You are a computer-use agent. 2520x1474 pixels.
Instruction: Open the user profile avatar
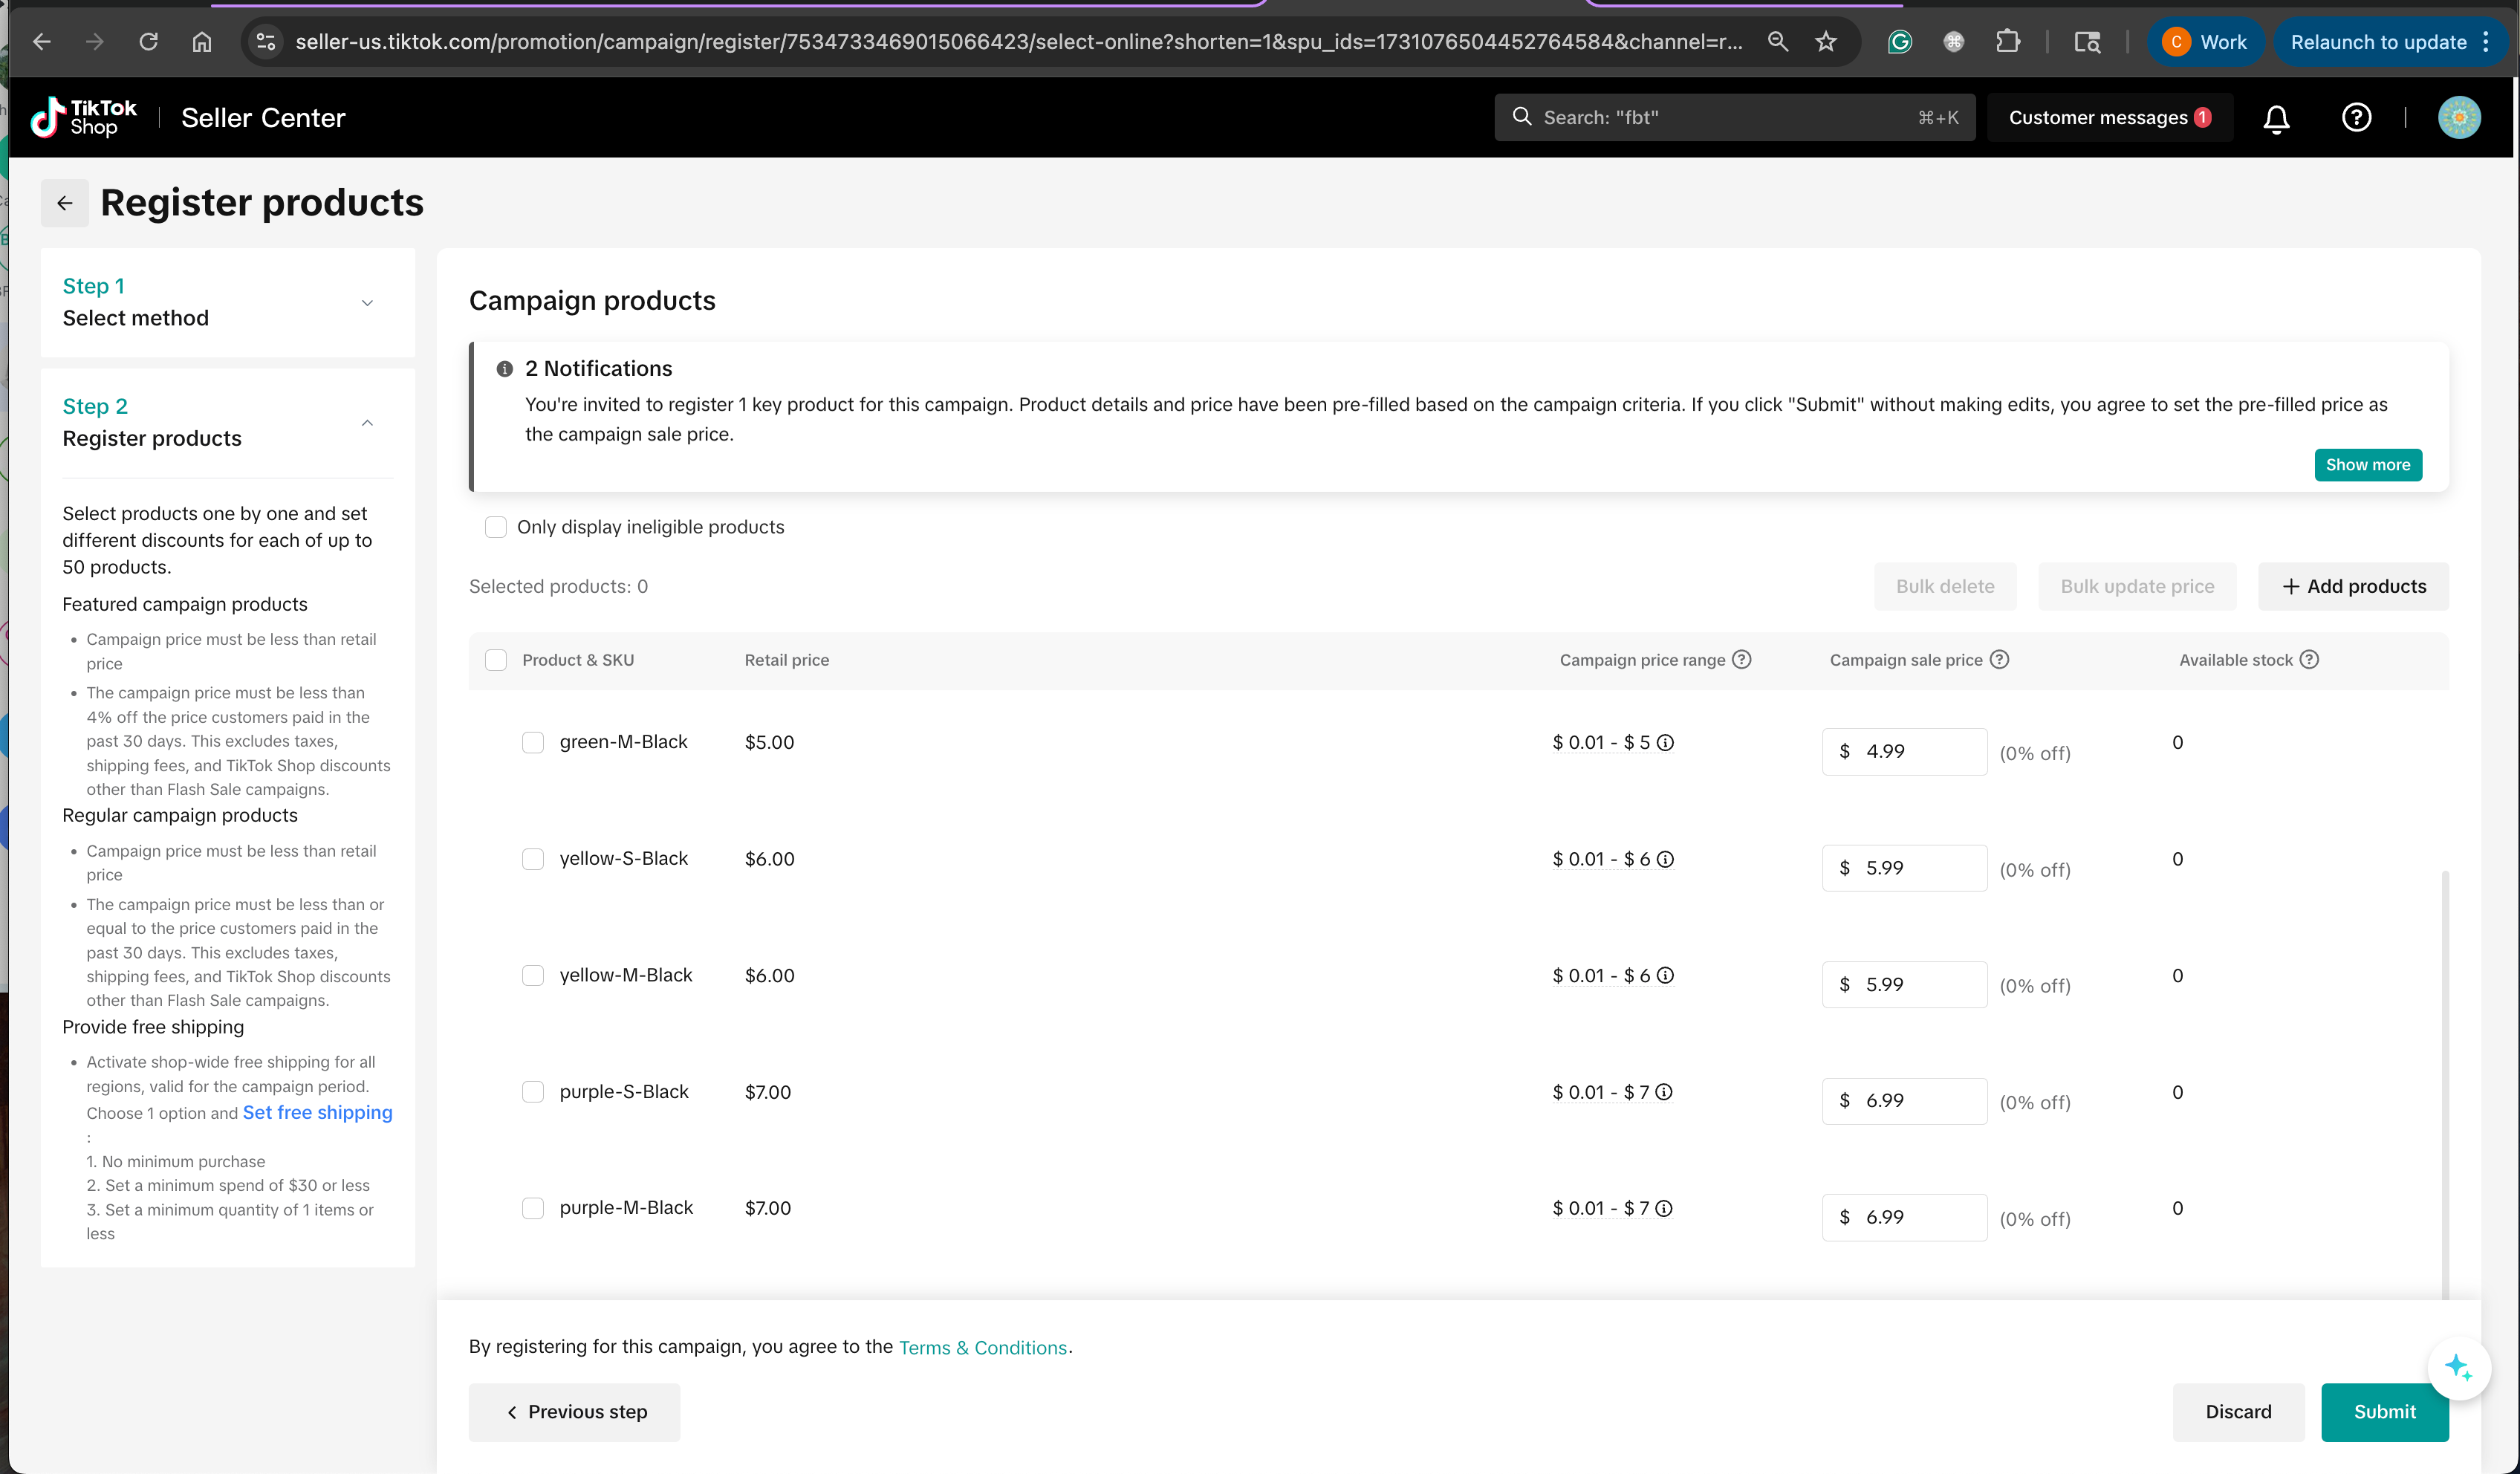click(x=2459, y=118)
